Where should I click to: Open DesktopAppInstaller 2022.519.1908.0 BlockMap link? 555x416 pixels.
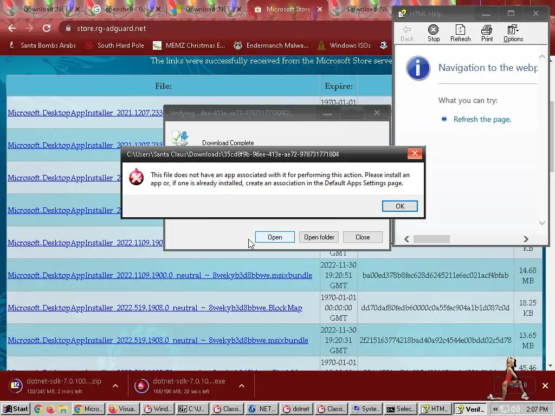coord(155,308)
